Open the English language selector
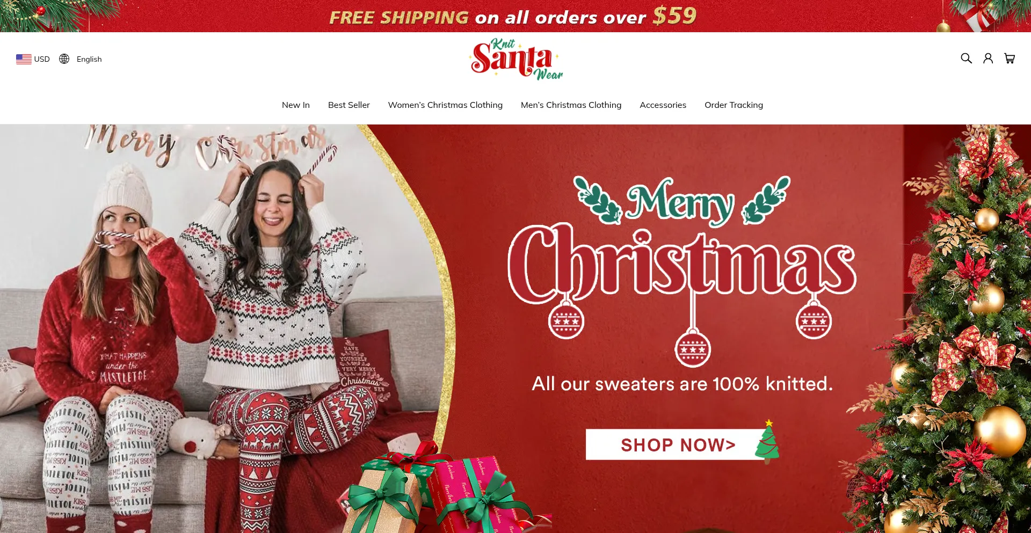This screenshot has width=1031, height=533. [81, 59]
